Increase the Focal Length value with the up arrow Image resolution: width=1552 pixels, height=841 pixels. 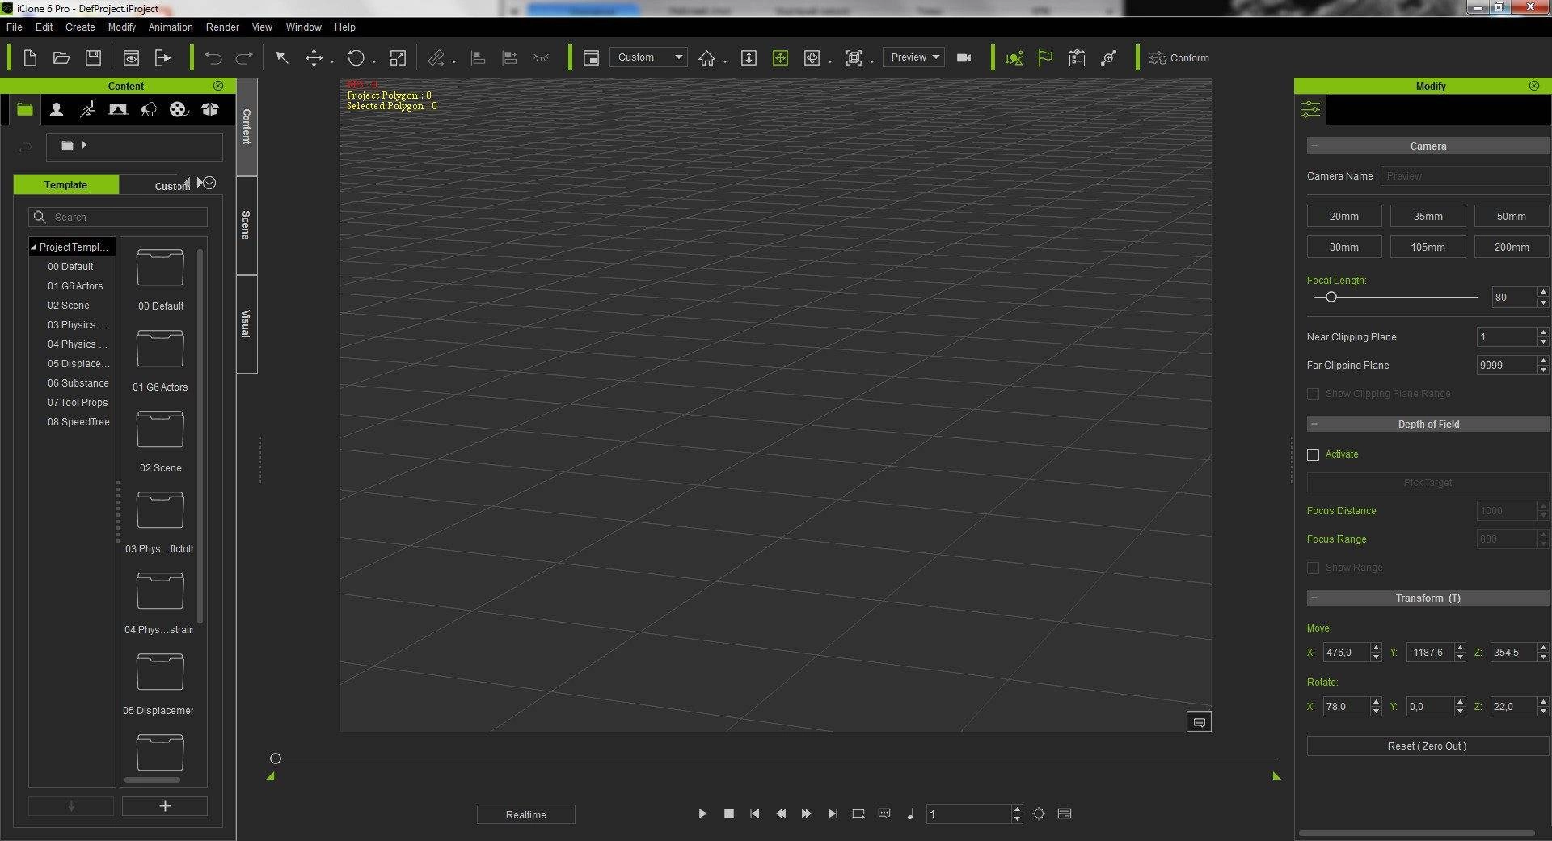[1543, 292]
